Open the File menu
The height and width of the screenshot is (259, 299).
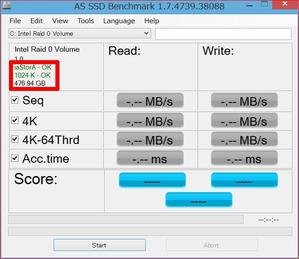[15, 21]
